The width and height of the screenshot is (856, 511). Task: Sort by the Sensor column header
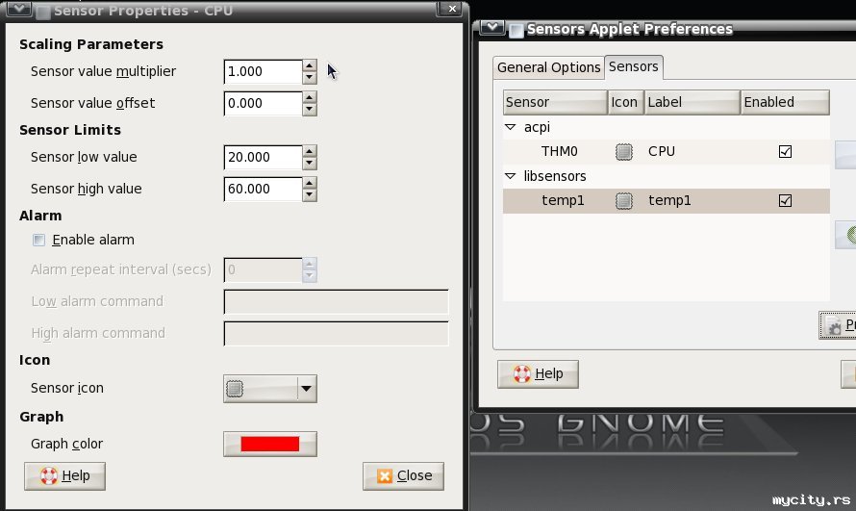coord(555,102)
